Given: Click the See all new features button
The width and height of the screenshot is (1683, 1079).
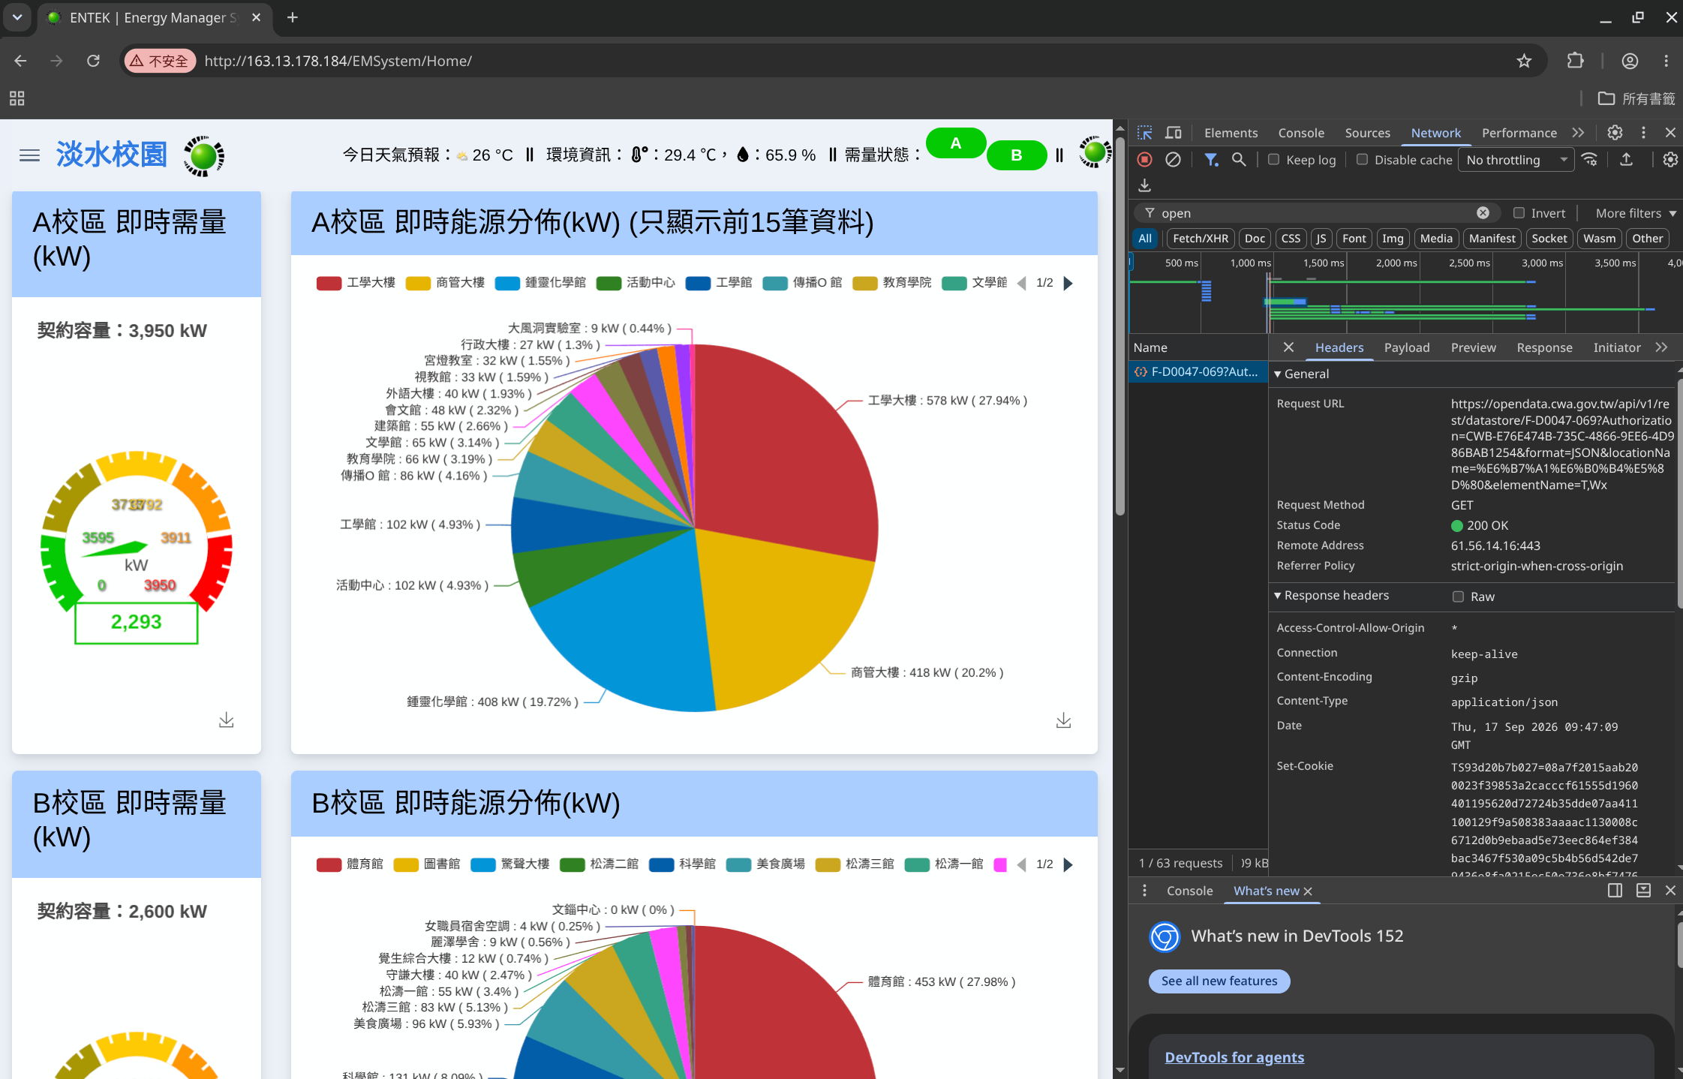Looking at the screenshot, I should pyautogui.click(x=1219, y=981).
